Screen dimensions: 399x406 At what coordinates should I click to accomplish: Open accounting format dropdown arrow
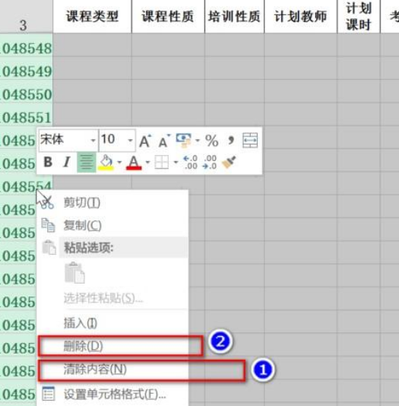tap(198, 141)
